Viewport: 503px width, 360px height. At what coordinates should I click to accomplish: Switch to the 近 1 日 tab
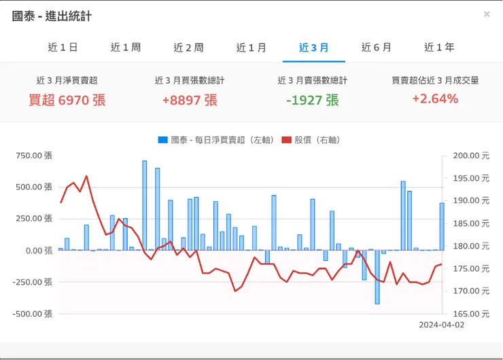[x=63, y=48]
